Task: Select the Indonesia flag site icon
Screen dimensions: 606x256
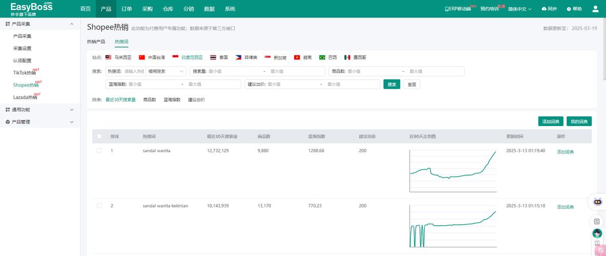Action: pyautogui.click(x=176, y=57)
